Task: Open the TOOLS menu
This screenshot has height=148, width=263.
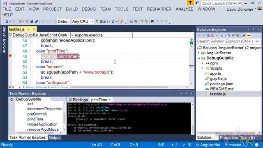Action: [122, 9]
